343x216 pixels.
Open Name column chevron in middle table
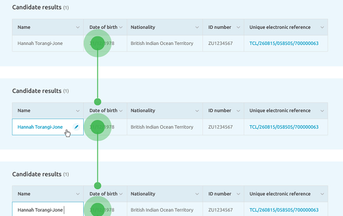click(x=78, y=111)
